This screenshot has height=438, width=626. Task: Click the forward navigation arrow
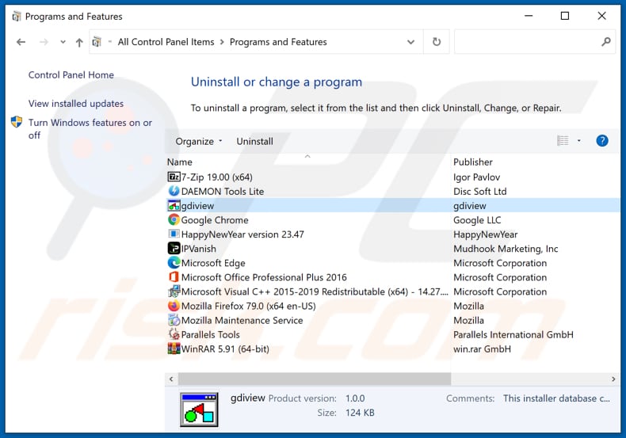(44, 42)
